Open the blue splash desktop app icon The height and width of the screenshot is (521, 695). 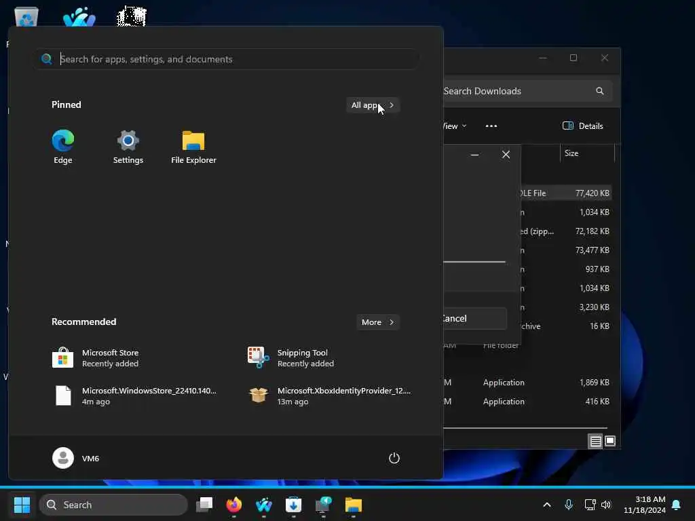(x=79, y=16)
